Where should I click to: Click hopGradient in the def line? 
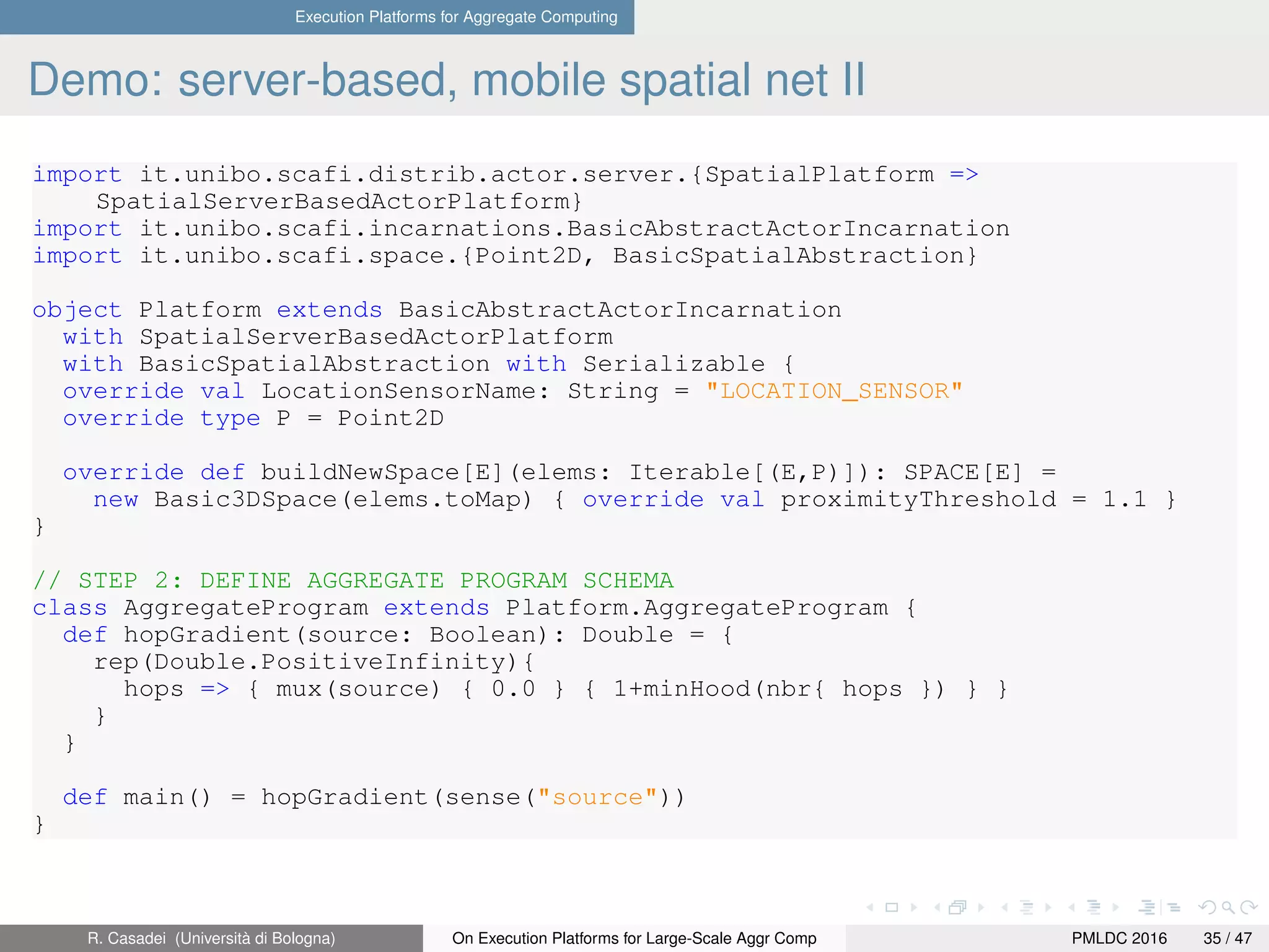206,635
